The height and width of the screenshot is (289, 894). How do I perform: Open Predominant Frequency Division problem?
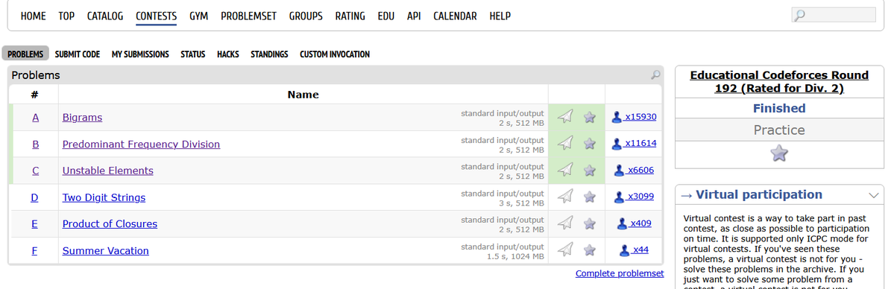(x=141, y=144)
